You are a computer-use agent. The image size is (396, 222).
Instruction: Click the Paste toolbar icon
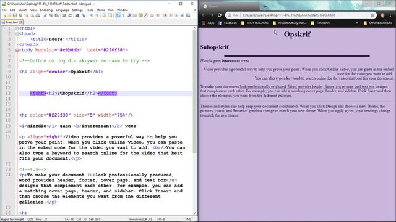pos(56,15)
